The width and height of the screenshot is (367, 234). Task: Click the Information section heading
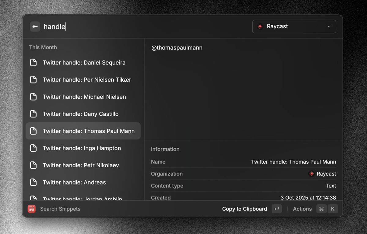(165, 149)
